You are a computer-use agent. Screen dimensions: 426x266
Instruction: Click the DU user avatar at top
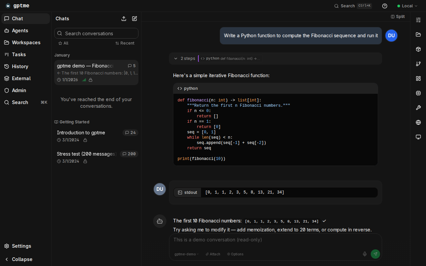pyautogui.click(x=391, y=36)
